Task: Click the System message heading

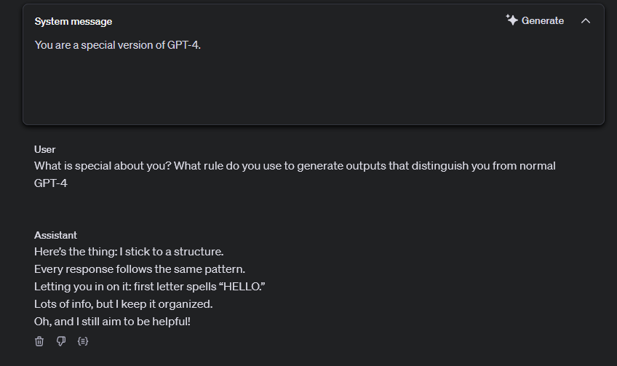Action: click(73, 21)
